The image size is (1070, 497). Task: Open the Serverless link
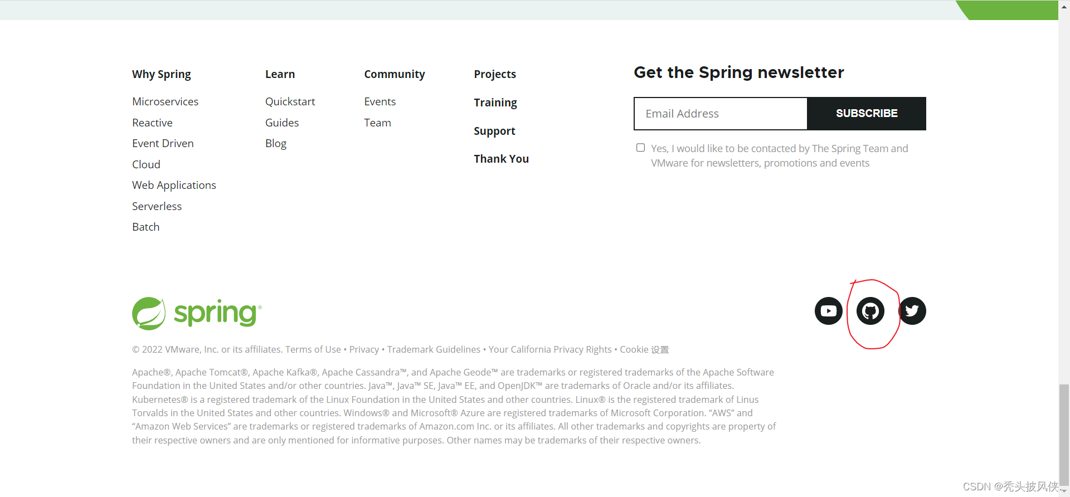pos(157,206)
